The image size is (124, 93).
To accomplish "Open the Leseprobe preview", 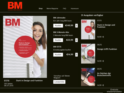I will click(x=59, y=82).
